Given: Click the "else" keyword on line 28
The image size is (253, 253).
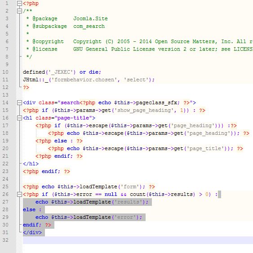Looking at the screenshot, I should click(x=29, y=209).
